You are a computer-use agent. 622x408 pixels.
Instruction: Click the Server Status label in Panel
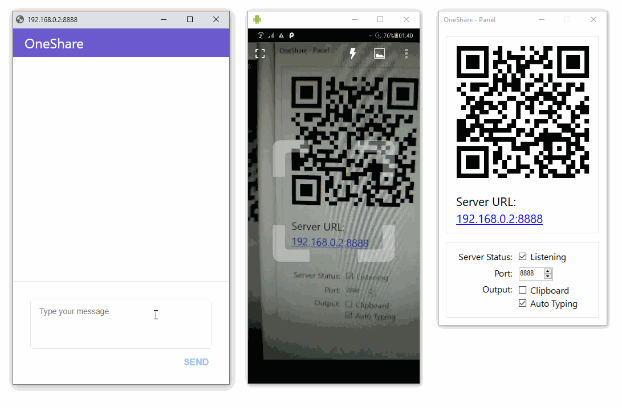click(485, 257)
